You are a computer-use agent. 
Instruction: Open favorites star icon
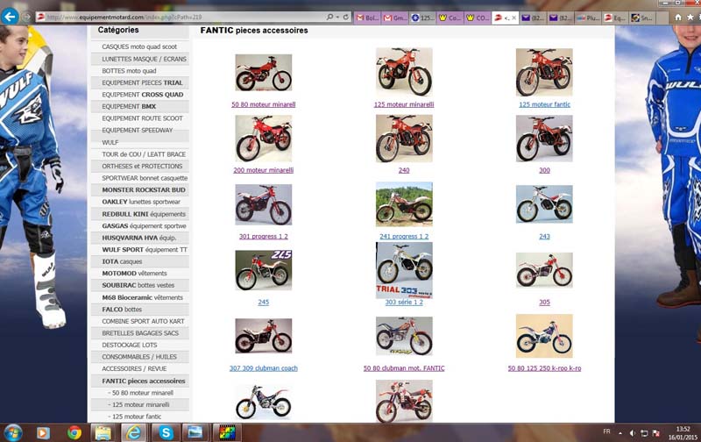click(x=690, y=17)
